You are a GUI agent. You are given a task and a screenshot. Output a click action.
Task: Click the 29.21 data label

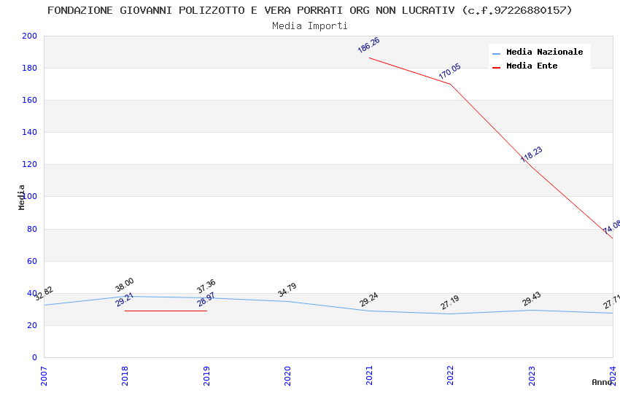pos(125,300)
